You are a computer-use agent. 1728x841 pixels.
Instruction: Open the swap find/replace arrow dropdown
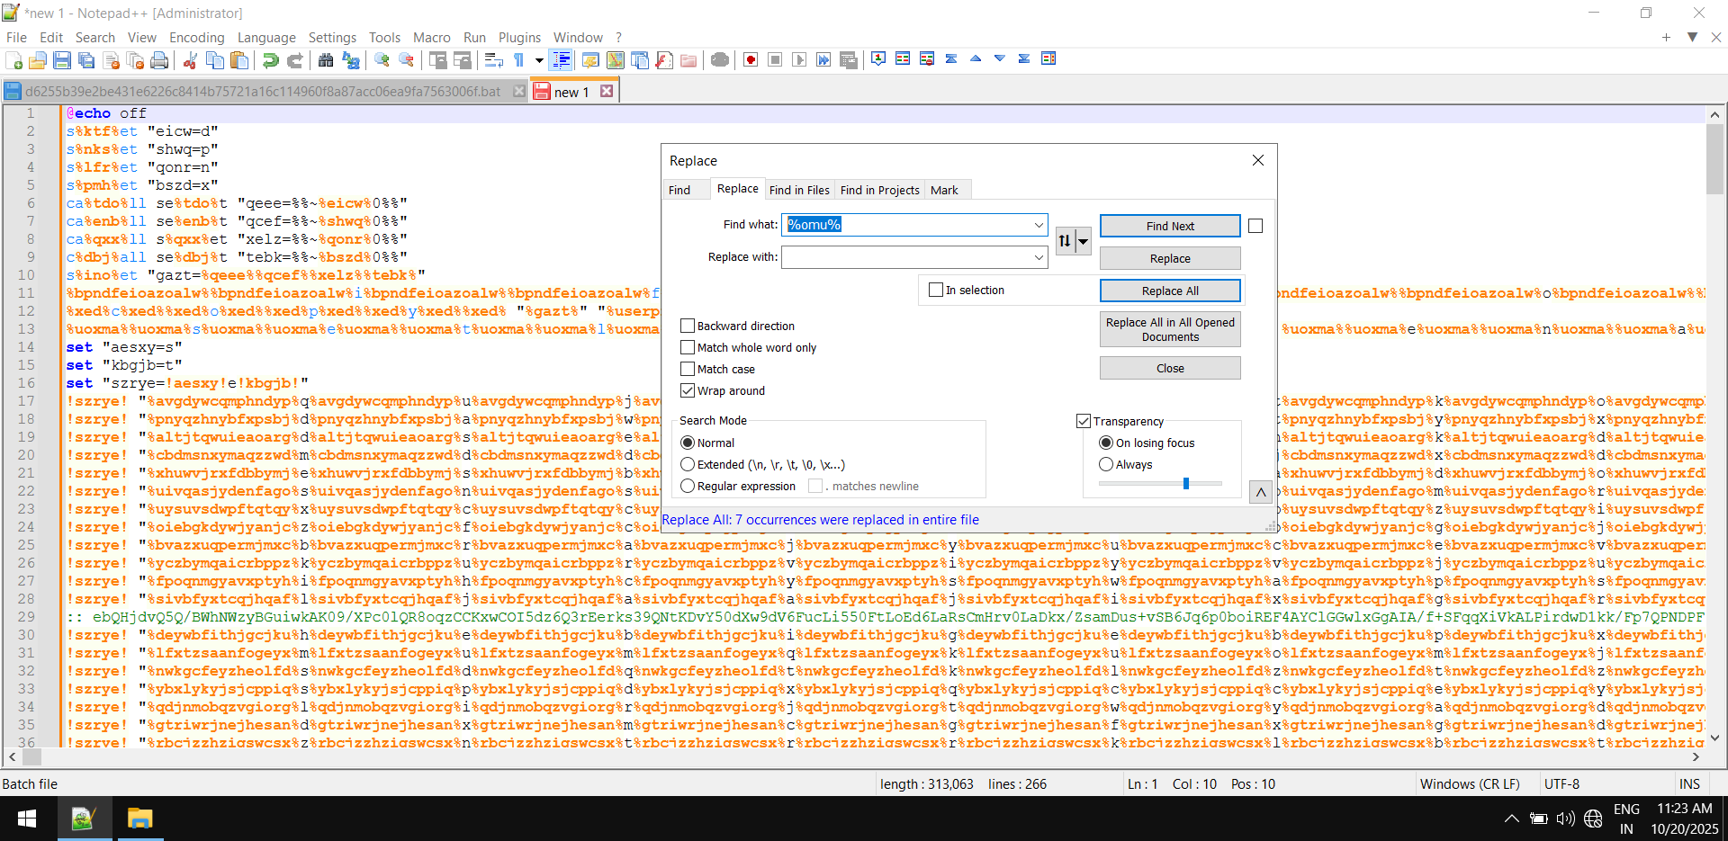point(1084,240)
